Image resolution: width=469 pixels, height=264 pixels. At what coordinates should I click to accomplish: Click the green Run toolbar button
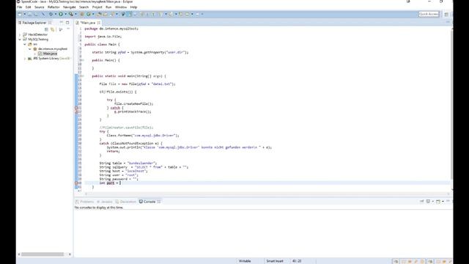[61, 14]
